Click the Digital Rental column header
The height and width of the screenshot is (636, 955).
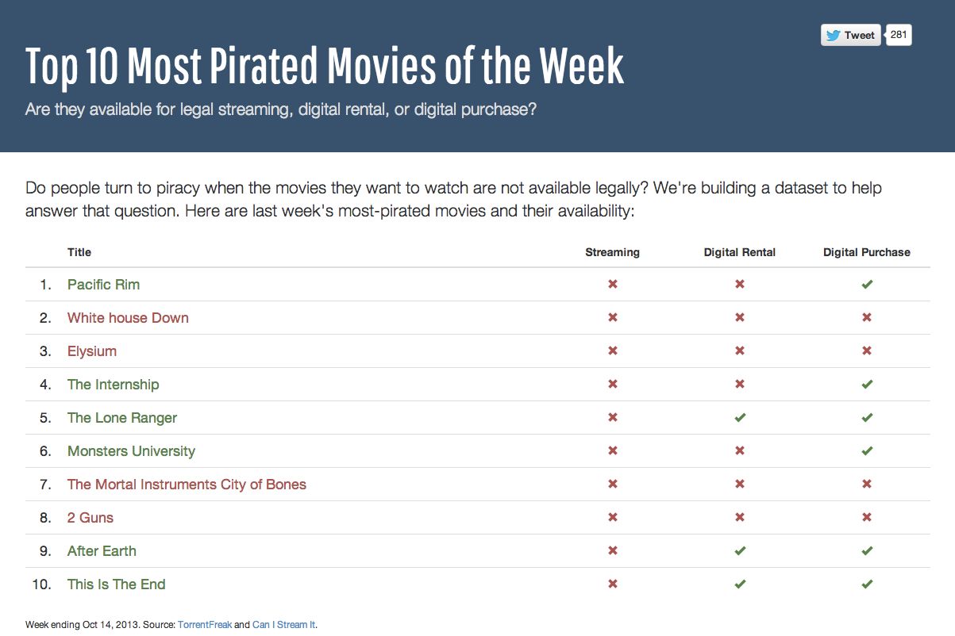coord(740,252)
